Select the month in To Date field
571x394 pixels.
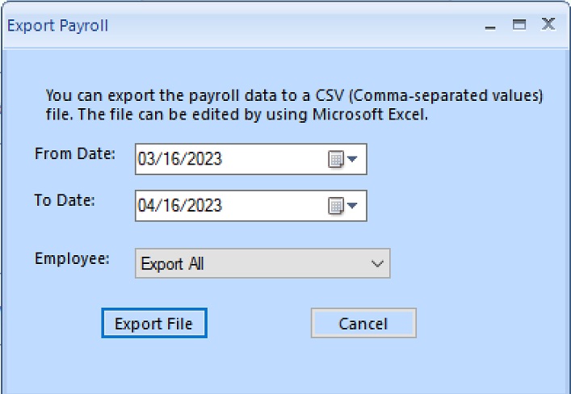click(146, 206)
